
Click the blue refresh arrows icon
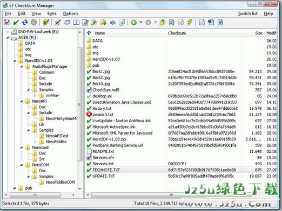[x=25, y=23]
